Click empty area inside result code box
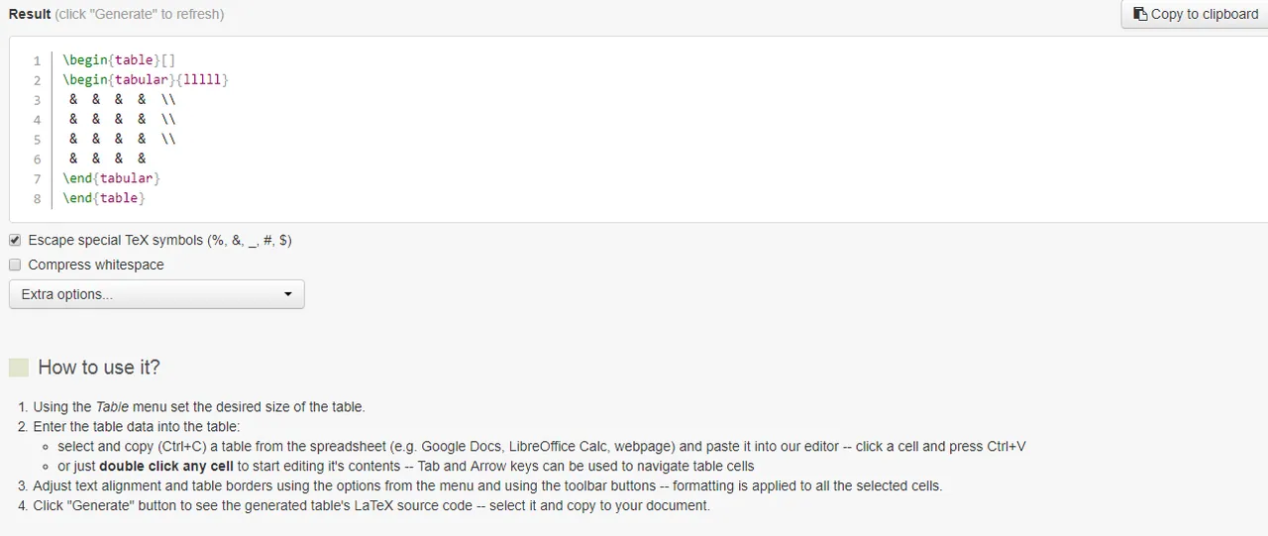The height and width of the screenshot is (536, 1268). (x=693, y=139)
